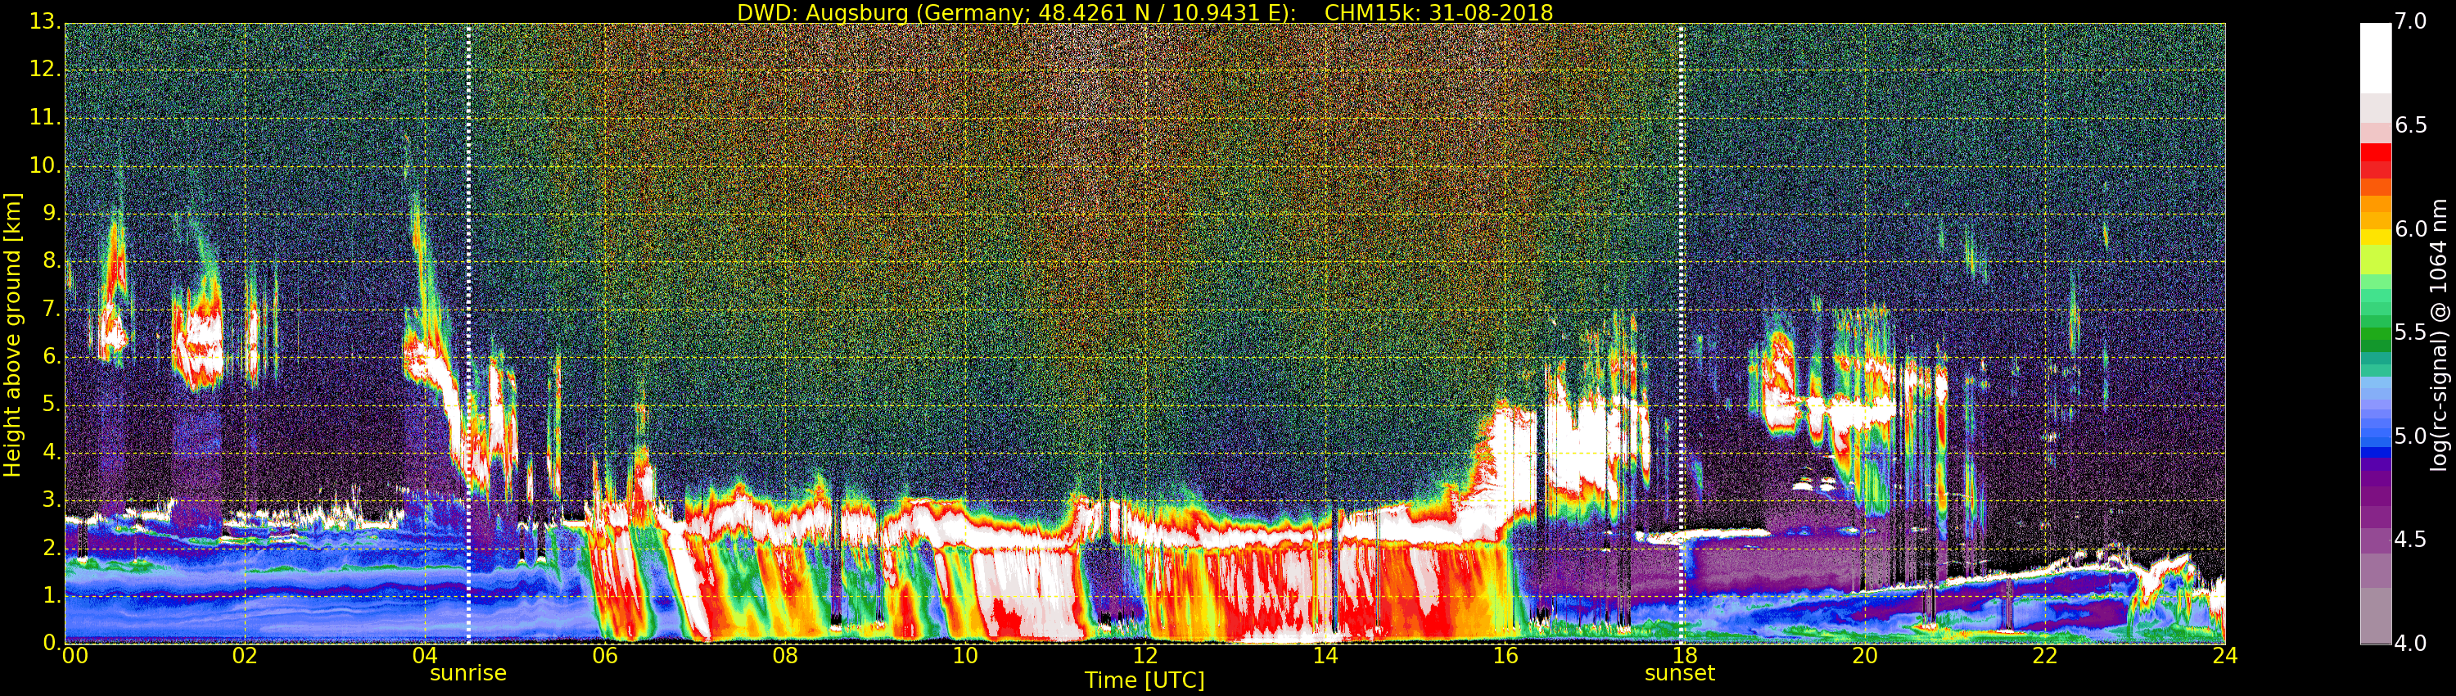
Task: Click the "Height above ground [km]" axis label
Action: pos(12,335)
